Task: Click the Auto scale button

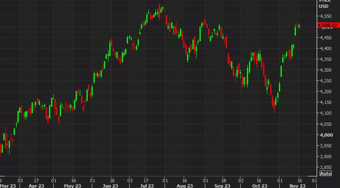Action: pyautogui.click(x=325, y=173)
